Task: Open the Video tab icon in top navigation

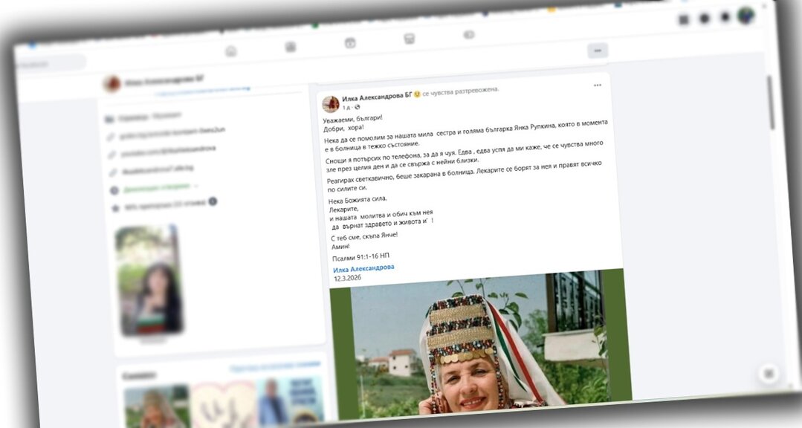Action: (291, 47)
